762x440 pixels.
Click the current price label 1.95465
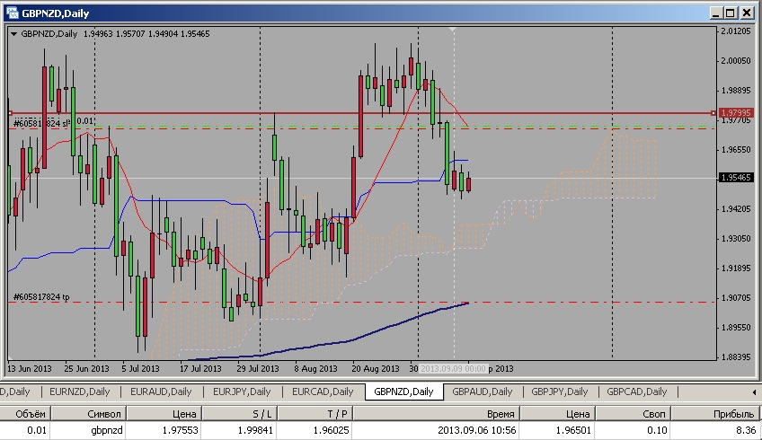pos(736,178)
